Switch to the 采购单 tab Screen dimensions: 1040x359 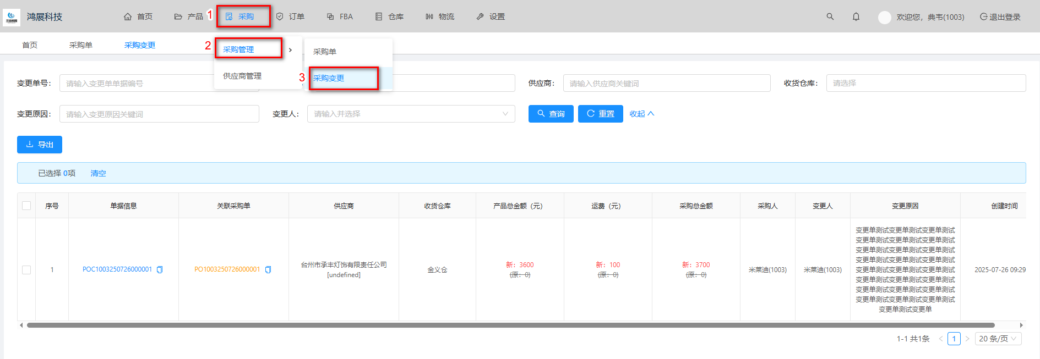tap(81, 45)
